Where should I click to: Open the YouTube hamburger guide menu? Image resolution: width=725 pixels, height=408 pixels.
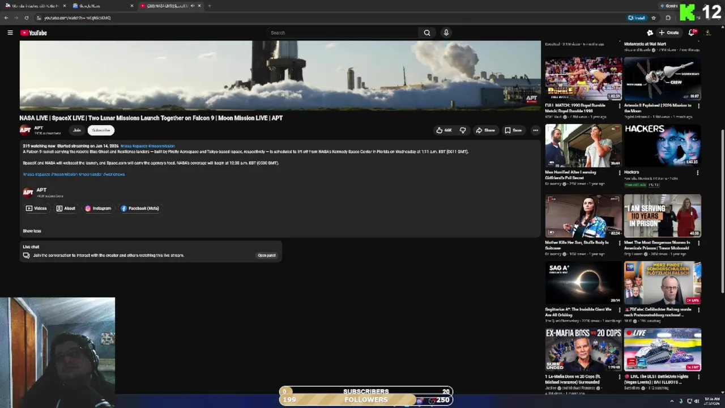pyautogui.click(x=10, y=33)
